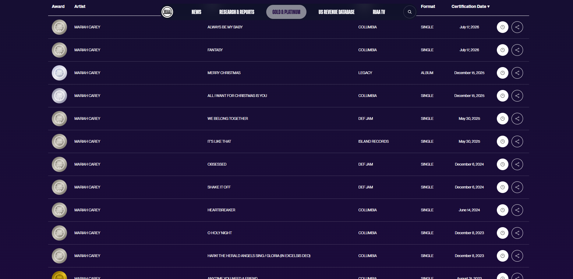Screen dimensions: 573x279
Task: Show award history for Always Be My Baby
Action: point(503,27)
